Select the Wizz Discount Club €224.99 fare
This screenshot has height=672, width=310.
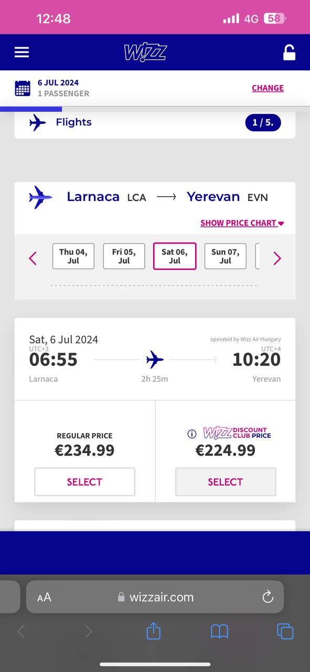pos(226,481)
